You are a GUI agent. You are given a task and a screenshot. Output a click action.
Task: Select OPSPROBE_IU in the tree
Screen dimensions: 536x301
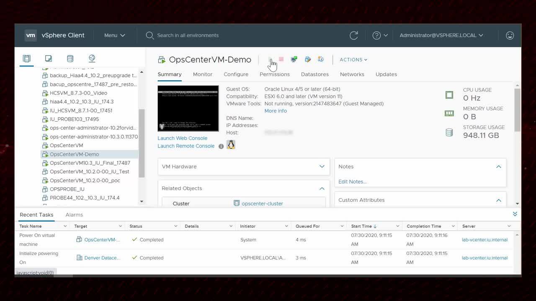(x=67, y=189)
